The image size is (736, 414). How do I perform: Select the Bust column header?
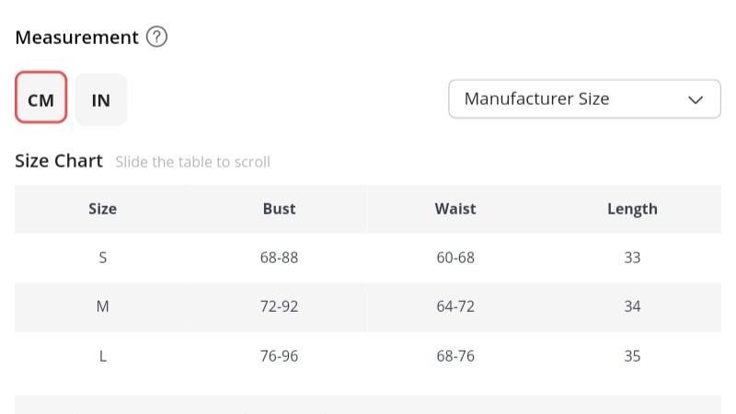tap(279, 209)
